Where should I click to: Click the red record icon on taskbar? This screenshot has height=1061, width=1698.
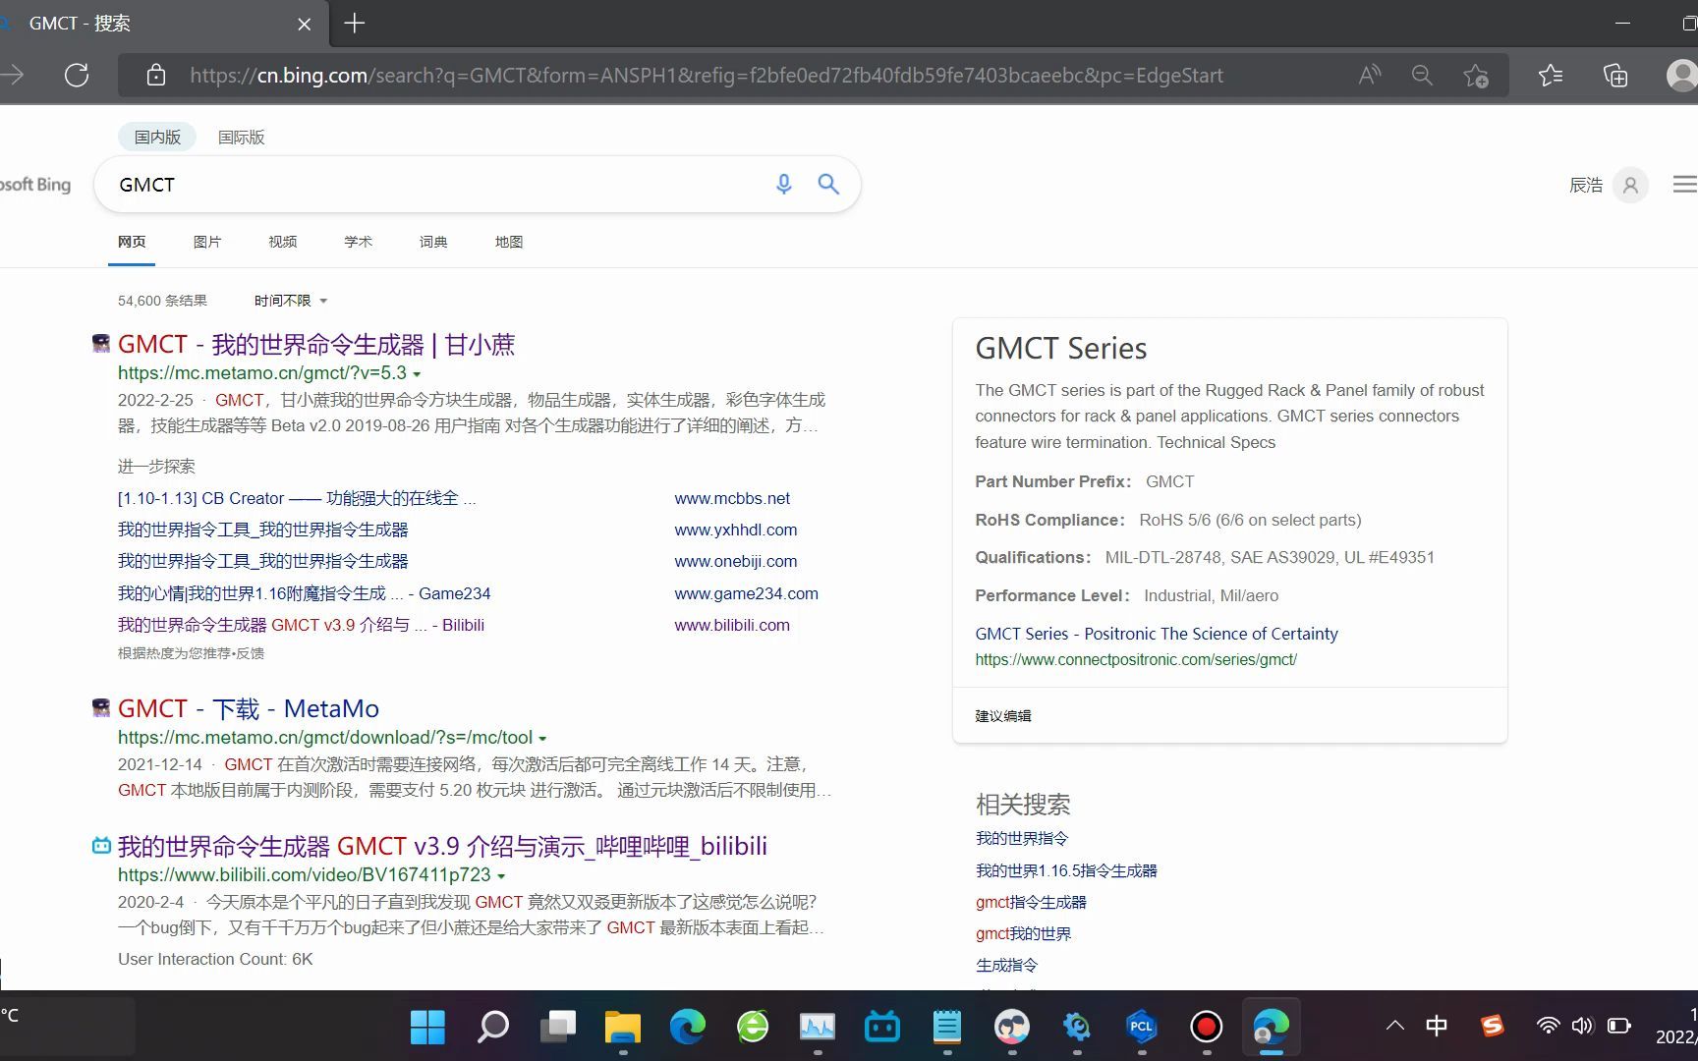(x=1206, y=1027)
